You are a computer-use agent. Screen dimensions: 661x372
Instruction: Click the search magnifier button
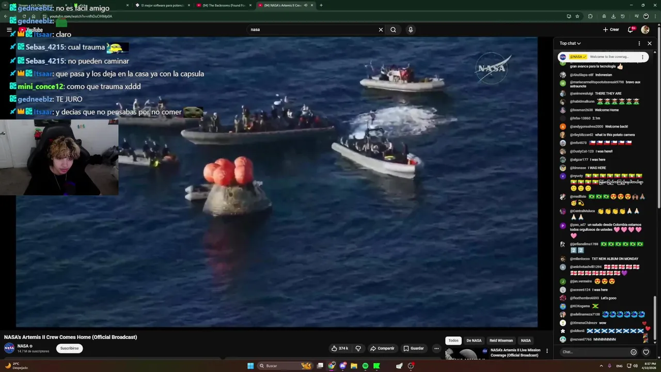coord(393,29)
